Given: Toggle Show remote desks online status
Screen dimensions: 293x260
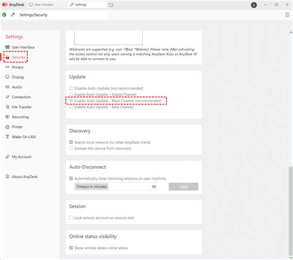Looking at the screenshot, I should click(x=71, y=248).
